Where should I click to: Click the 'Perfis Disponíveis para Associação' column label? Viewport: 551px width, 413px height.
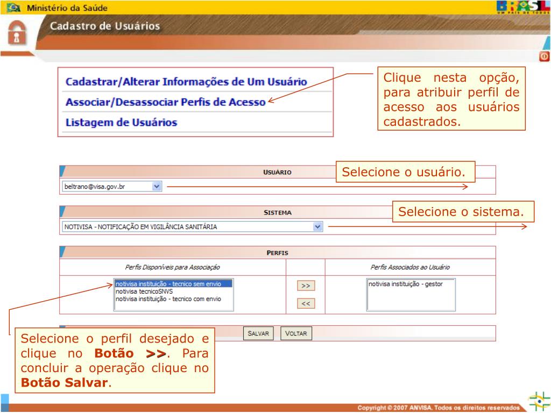pos(173,268)
